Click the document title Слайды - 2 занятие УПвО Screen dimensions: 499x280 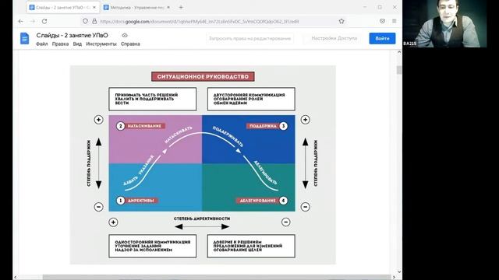pos(72,35)
